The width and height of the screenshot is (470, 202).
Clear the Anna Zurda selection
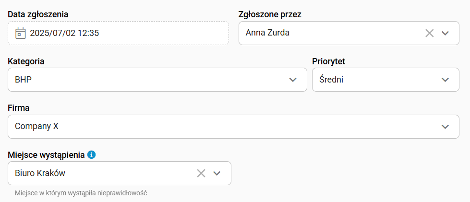click(430, 33)
